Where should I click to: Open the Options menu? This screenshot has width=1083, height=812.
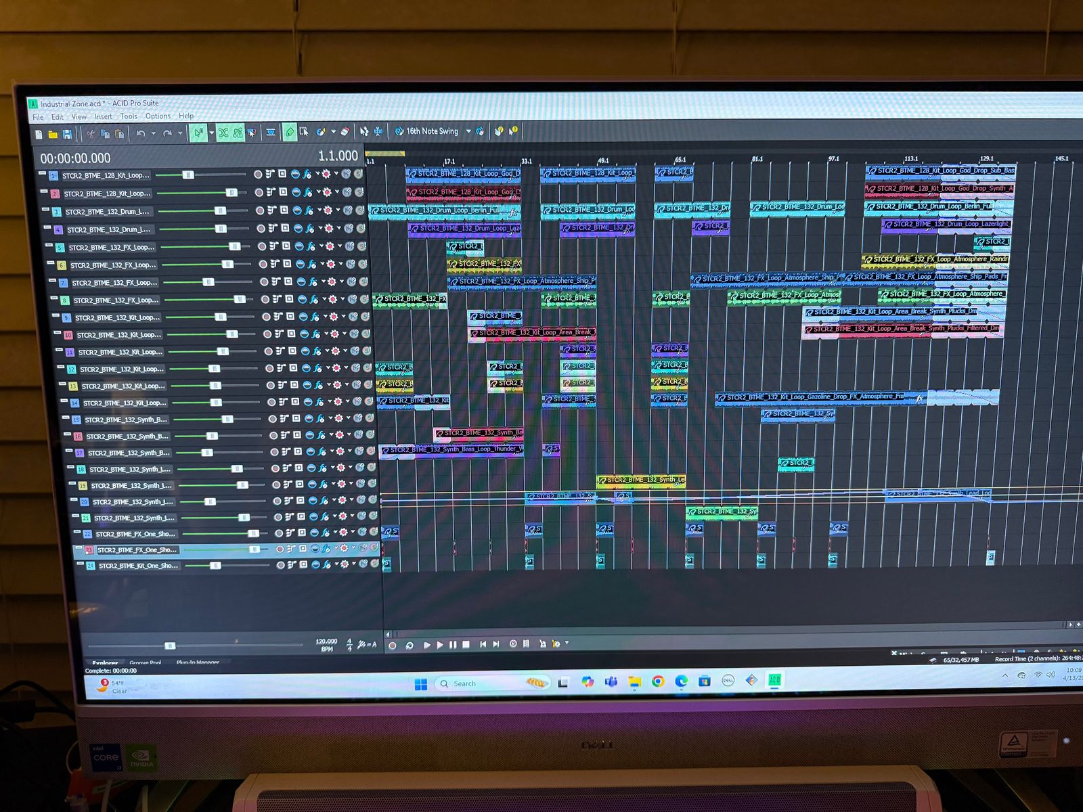point(158,116)
